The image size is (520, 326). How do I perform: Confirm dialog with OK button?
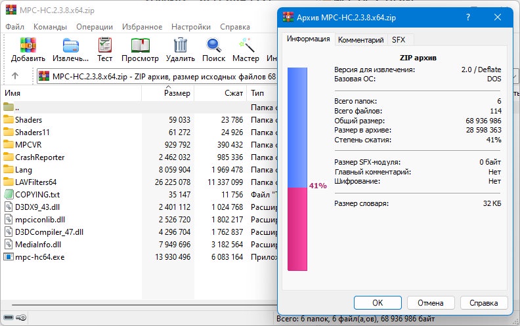pos(378,303)
